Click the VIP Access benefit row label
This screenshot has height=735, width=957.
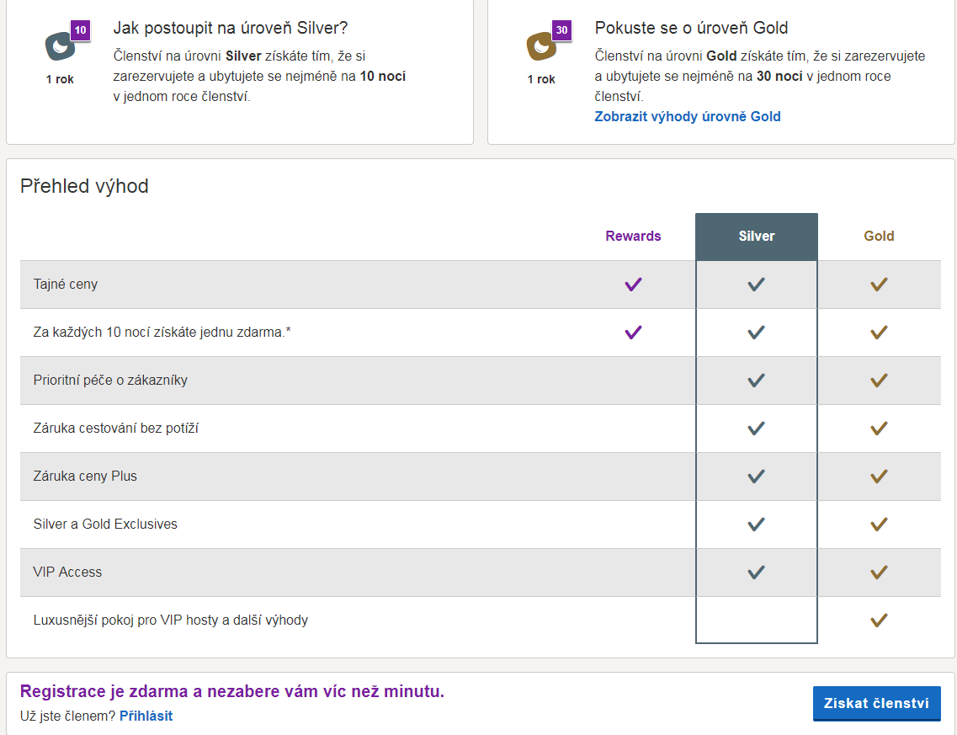coord(67,573)
